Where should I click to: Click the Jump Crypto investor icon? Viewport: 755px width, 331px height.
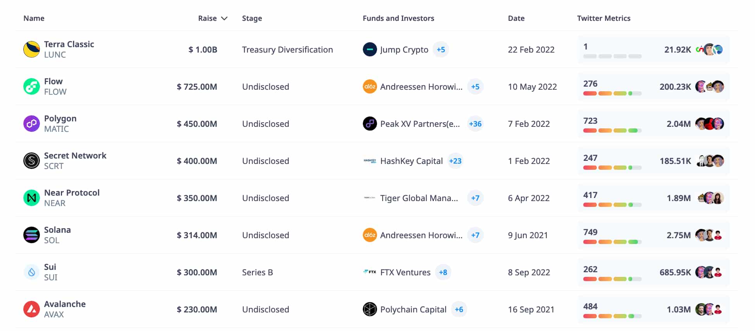pyautogui.click(x=370, y=49)
